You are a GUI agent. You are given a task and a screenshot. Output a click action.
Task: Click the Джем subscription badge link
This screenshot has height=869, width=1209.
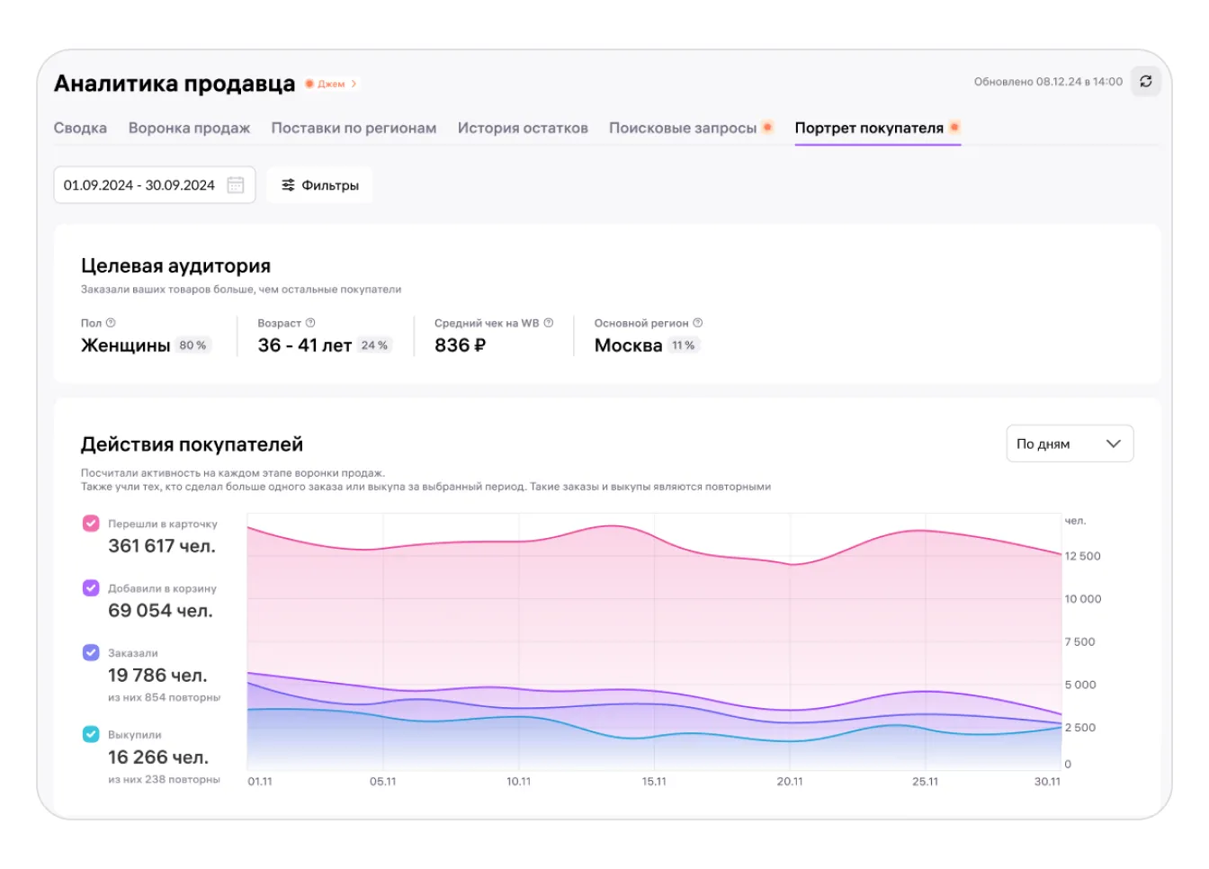coord(330,84)
